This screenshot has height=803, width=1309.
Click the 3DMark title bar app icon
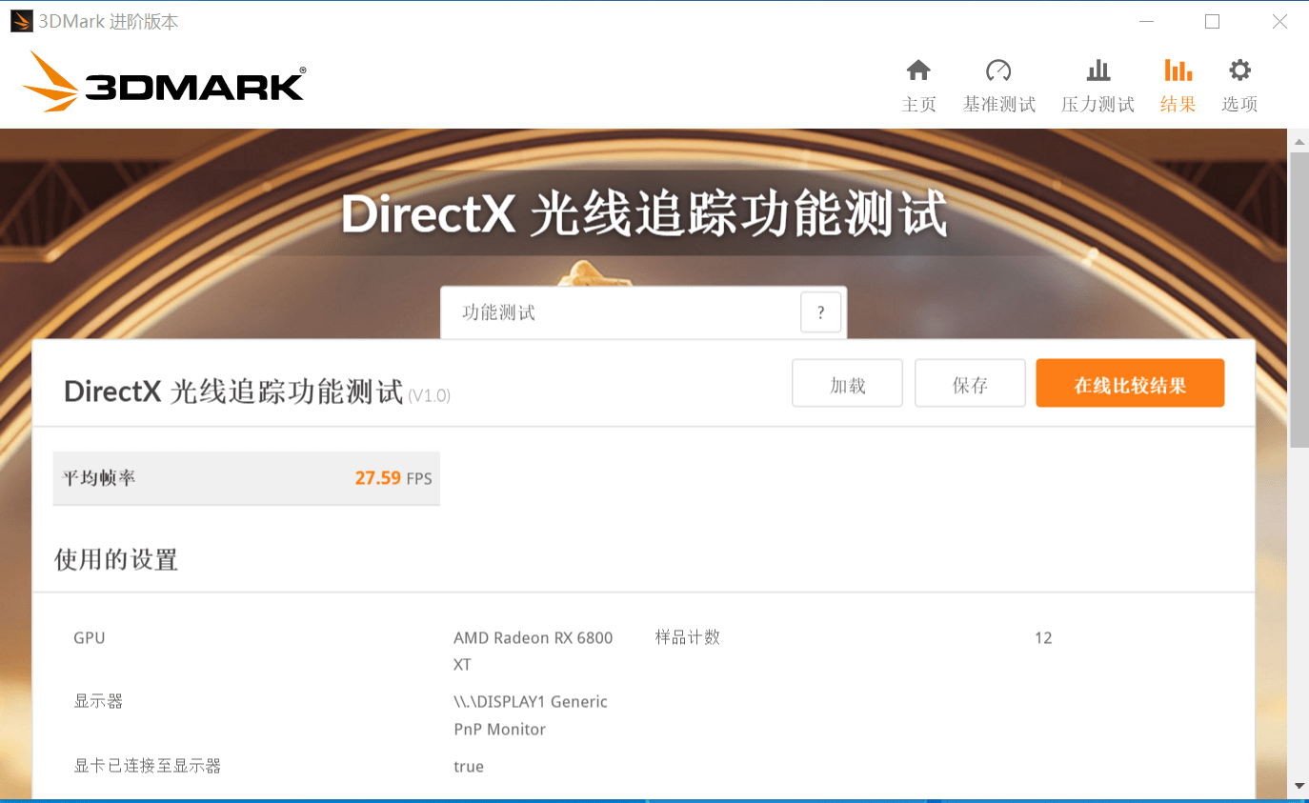(22, 21)
